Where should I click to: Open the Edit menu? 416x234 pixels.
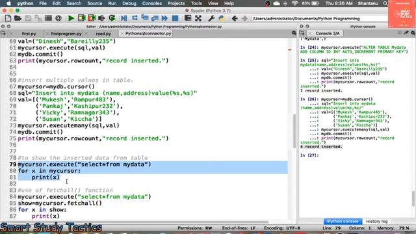tap(57, 3)
